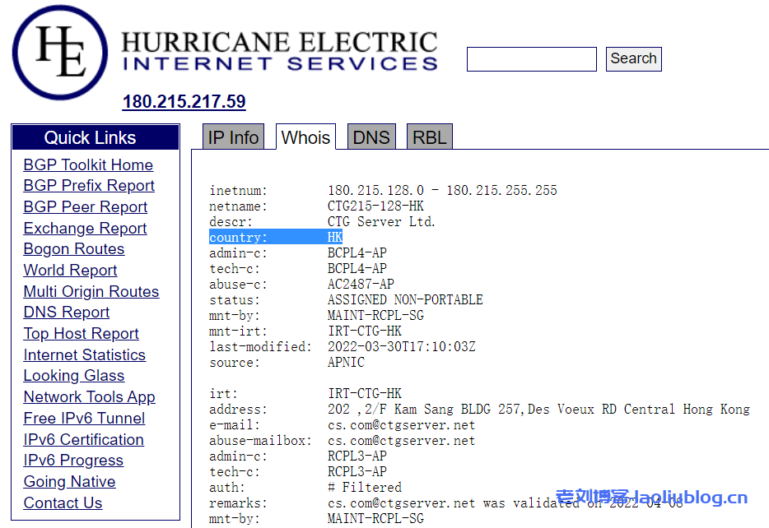
Task: Click the Hurricane Electric HE logo
Action: tap(59, 52)
